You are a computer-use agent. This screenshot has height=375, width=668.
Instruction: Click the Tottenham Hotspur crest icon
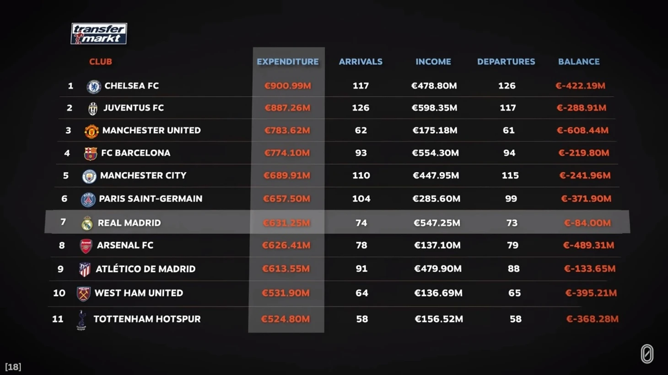click(x=81, y=320)
